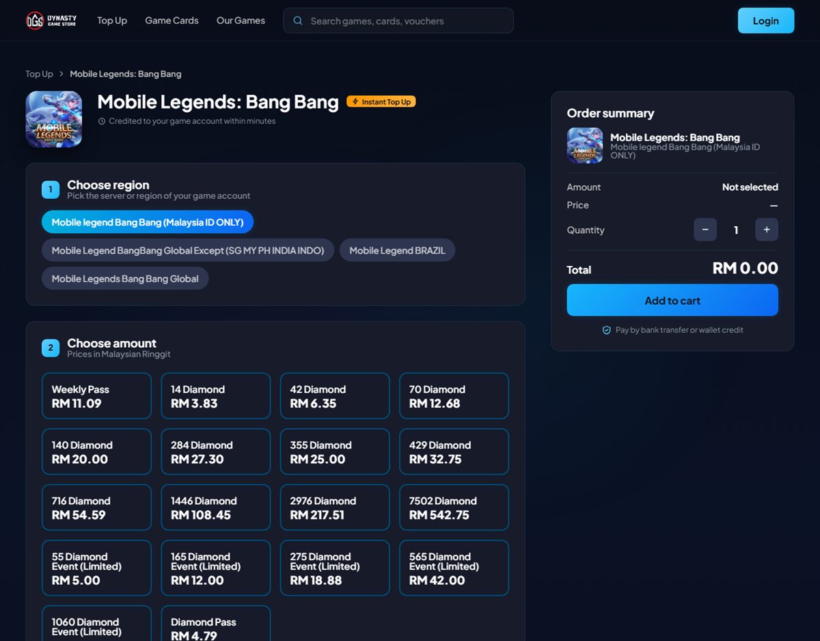The height and width of the screenshot is (641, 820).
Task: Click the Login button
Action: click(766, 21)
